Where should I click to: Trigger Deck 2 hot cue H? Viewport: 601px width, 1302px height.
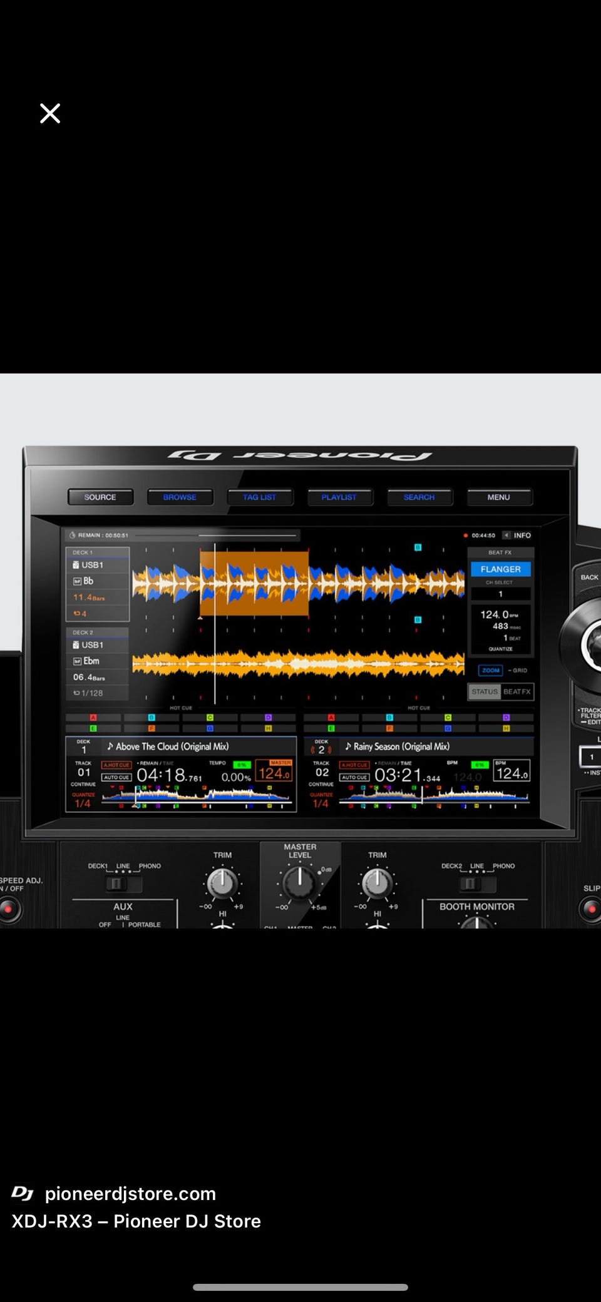506,728
